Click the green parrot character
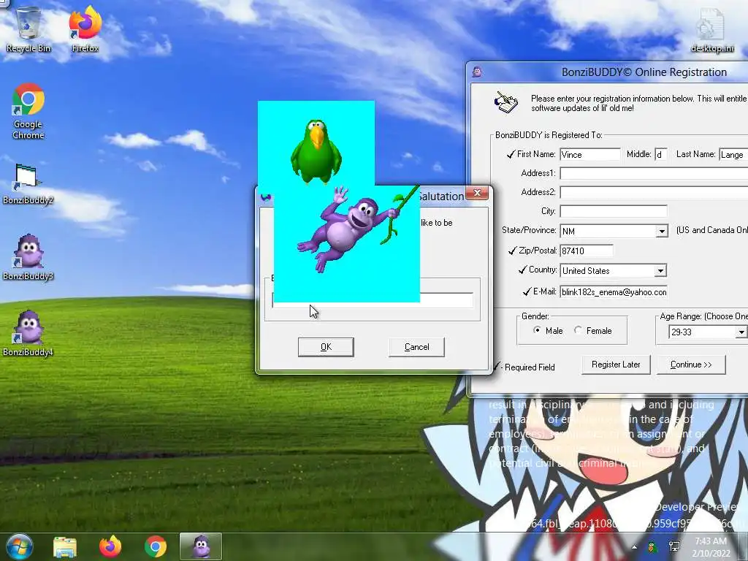Viewport: 748px width, 561px height. (x=316, y=152)
